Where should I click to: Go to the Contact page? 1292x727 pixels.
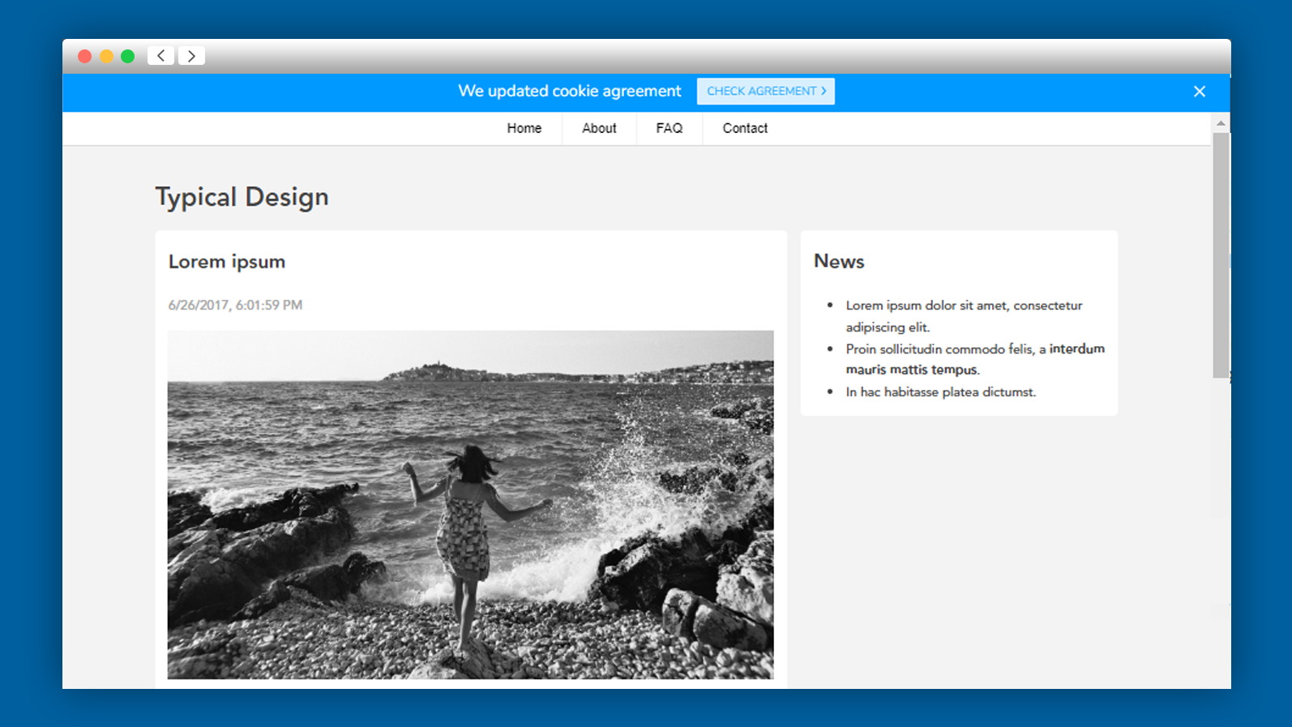pyautogui.click(x=745, y=128)
